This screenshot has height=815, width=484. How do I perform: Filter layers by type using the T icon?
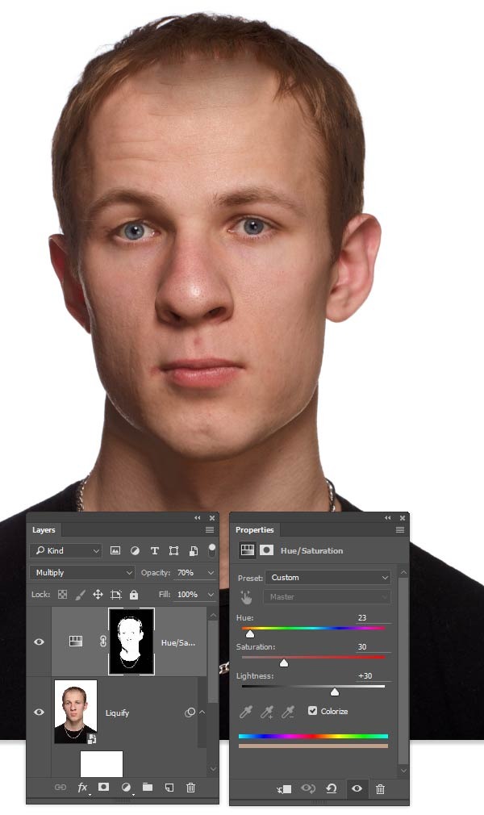point(154,551)
